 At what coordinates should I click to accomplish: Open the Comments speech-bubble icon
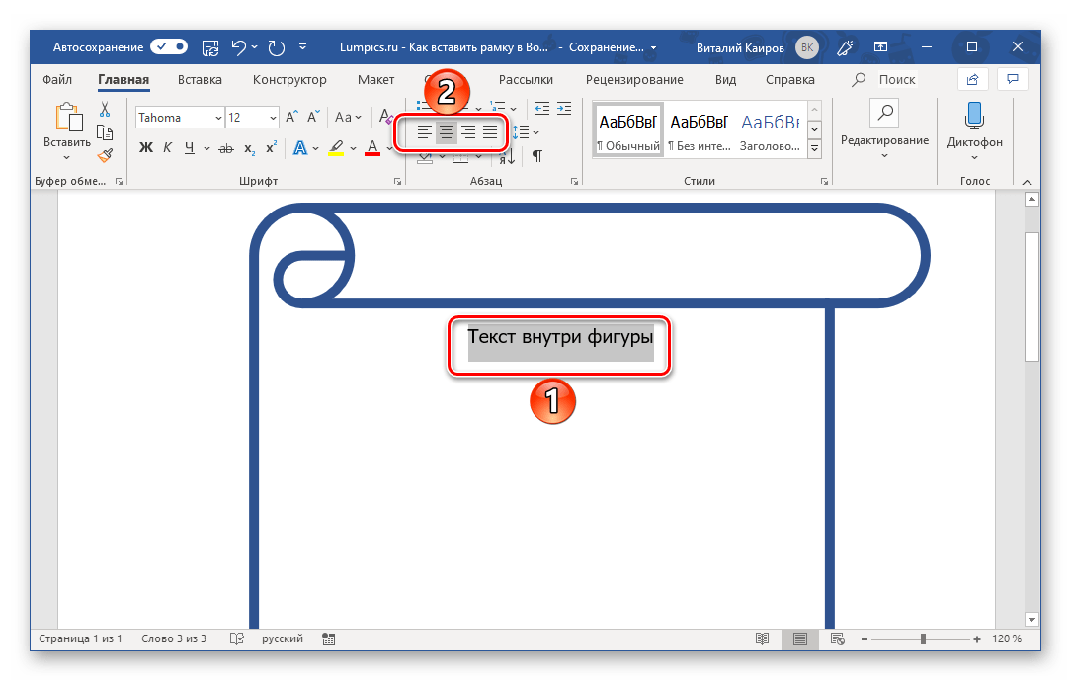pos(1013,79)
